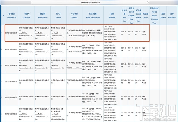Click the Applicant column header

(27, 15)
